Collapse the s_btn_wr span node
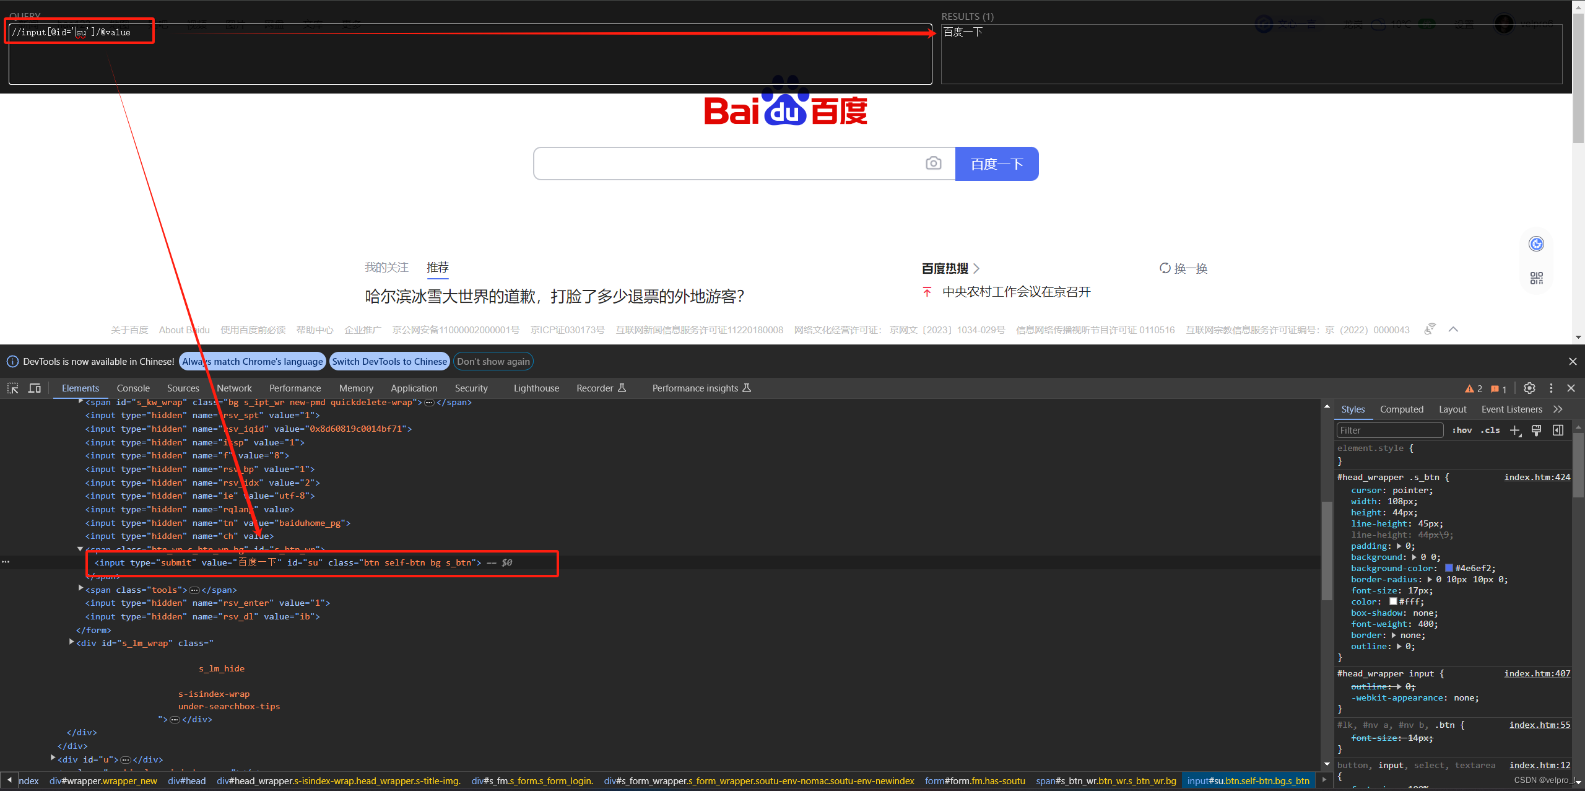The height and width of the screenshot is (791, 1585). coord(80,549)
